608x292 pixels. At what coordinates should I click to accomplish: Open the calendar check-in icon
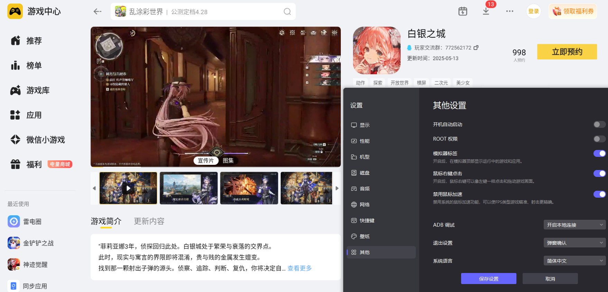pyautogui.click(x=462, y=11)
